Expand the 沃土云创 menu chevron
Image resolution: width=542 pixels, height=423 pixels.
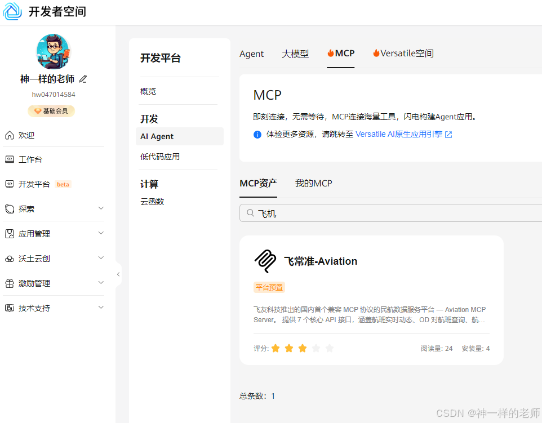(101, 258)
